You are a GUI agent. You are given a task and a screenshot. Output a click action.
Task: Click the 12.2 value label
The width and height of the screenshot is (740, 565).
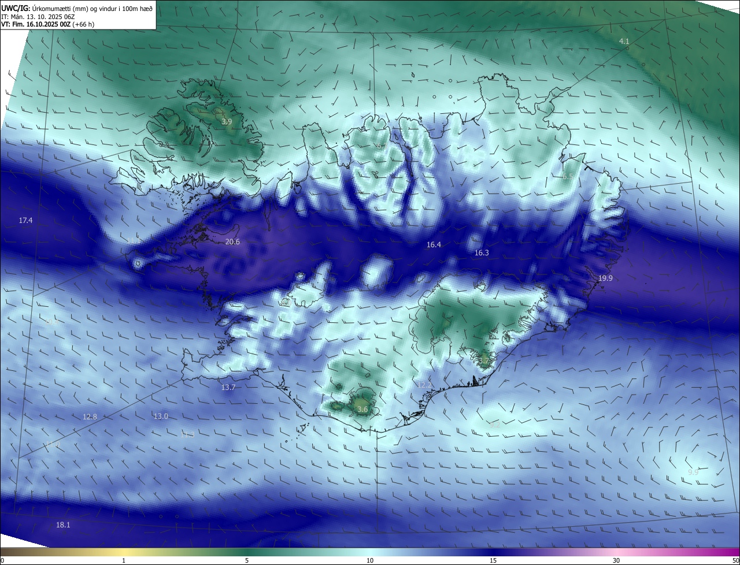424,385
